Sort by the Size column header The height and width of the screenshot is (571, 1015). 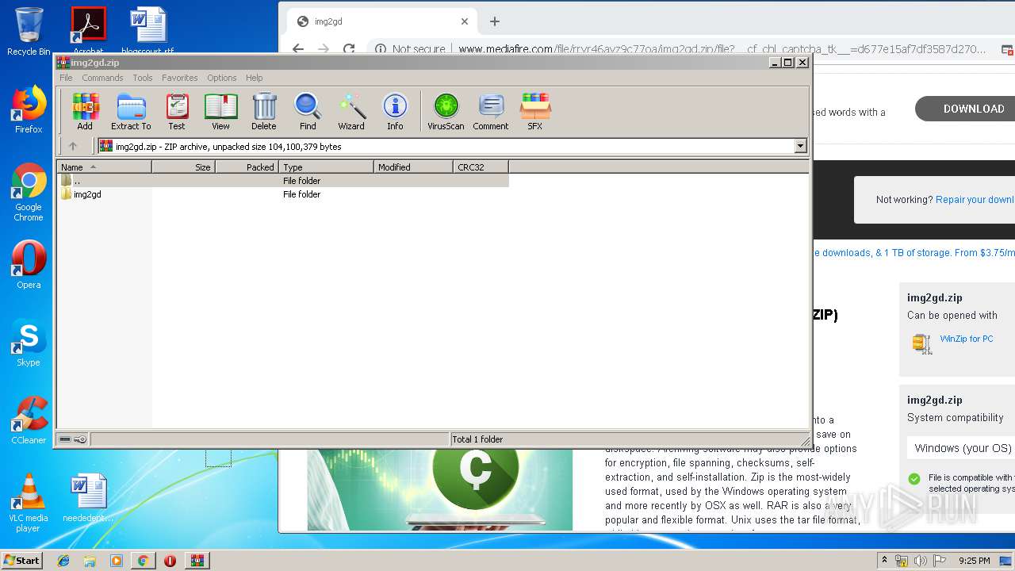pyautogui.click(x=183, y=167)
